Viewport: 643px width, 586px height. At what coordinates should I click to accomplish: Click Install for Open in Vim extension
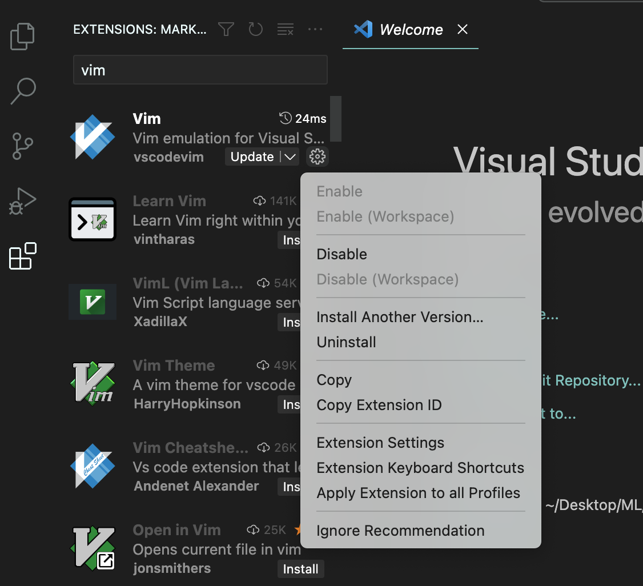300,569
